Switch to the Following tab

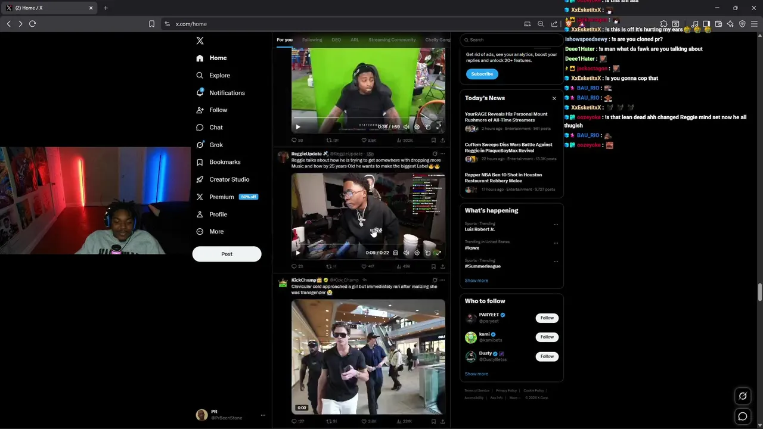click(x=312, y=40)
